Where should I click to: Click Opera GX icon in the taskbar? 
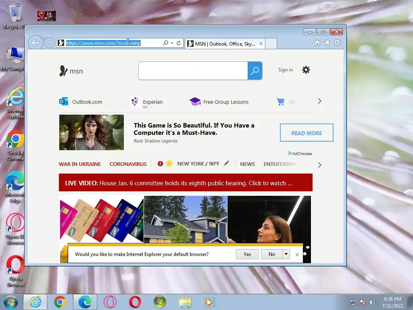click(110, 302)
